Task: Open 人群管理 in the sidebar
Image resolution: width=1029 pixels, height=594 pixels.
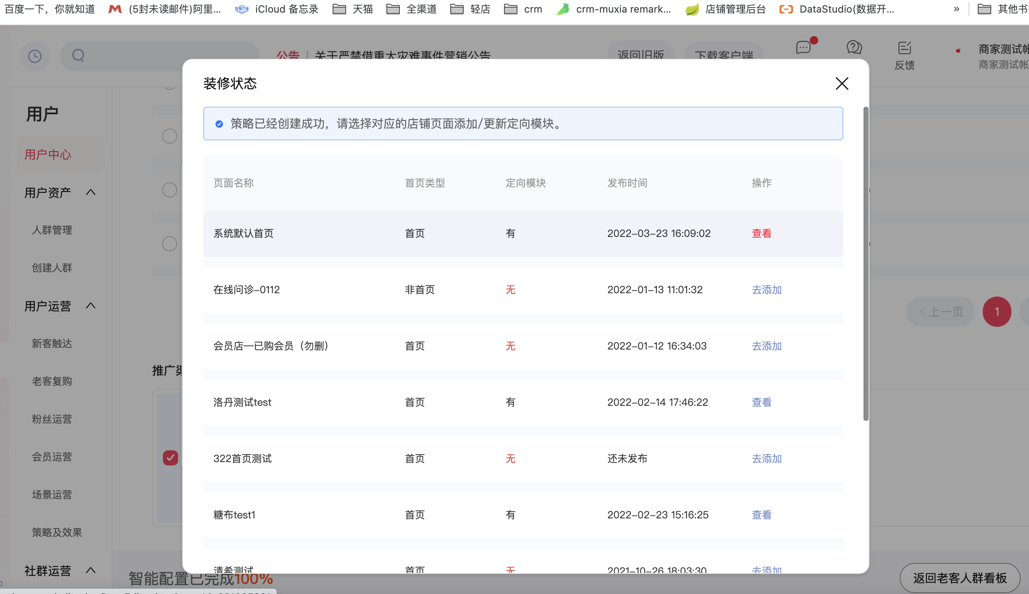Action: (52, 230)
